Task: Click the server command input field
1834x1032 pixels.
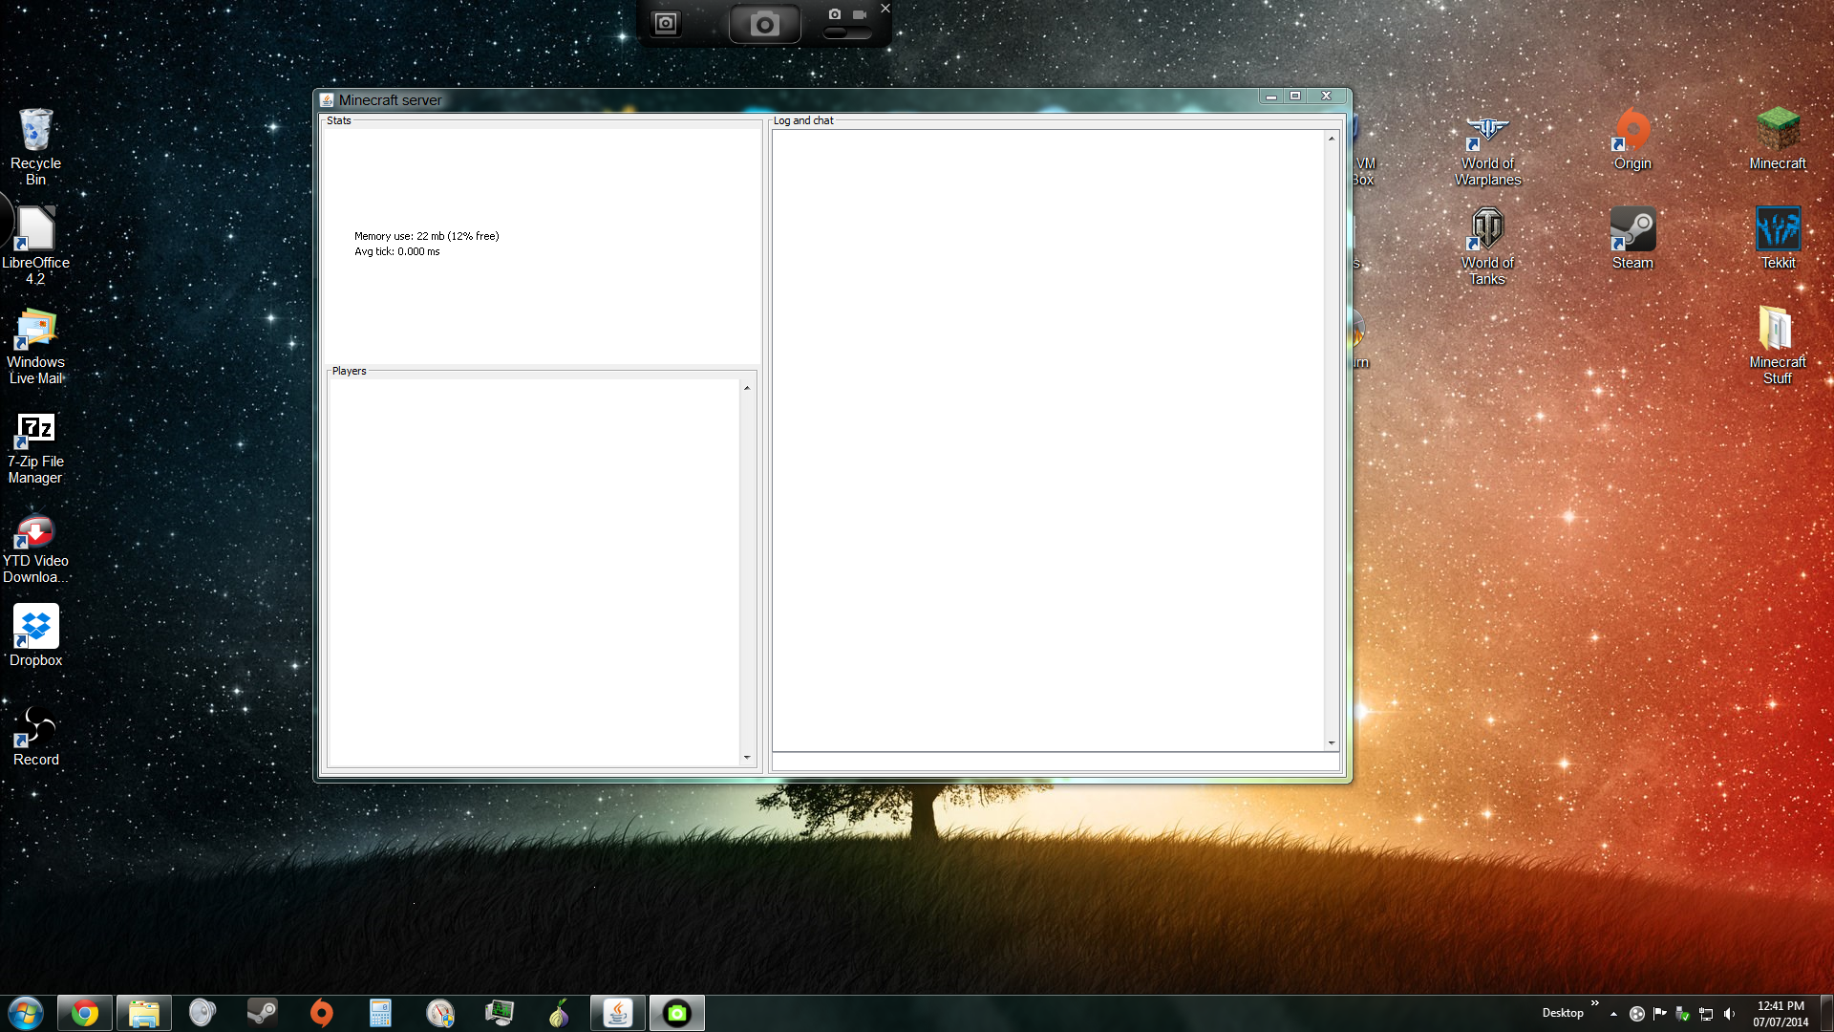Action: coord(1055,763)
